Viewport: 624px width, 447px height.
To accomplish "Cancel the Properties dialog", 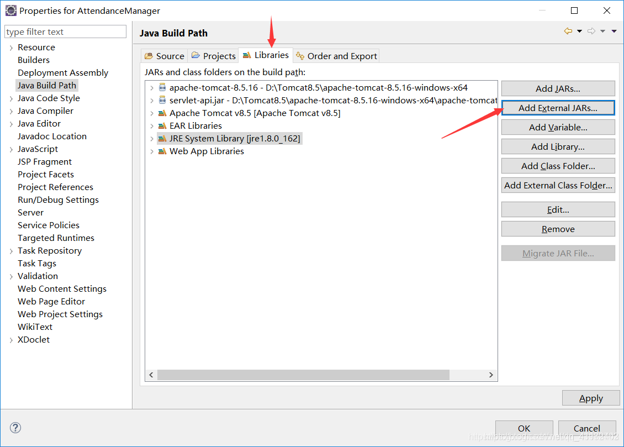I will point(587,428).
